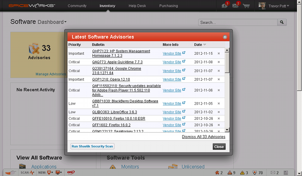Click the new shield alert icon in status bar
The width and height of the screenshot is (302, 176).
[50, 173]
